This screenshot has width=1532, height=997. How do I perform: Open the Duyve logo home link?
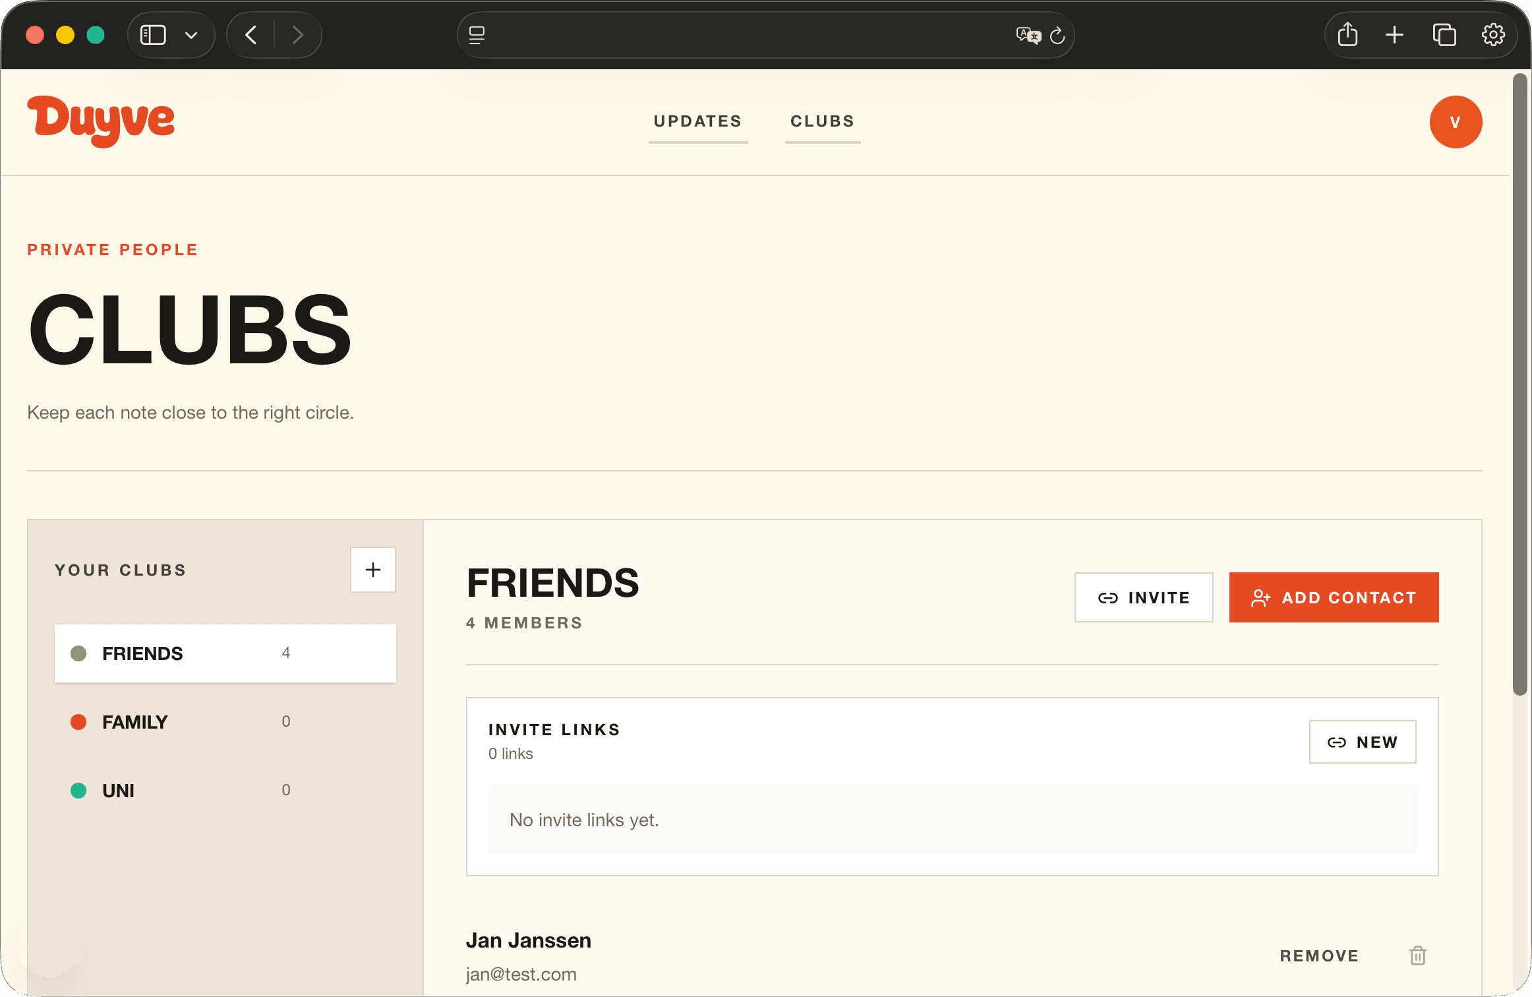[101, 121]
